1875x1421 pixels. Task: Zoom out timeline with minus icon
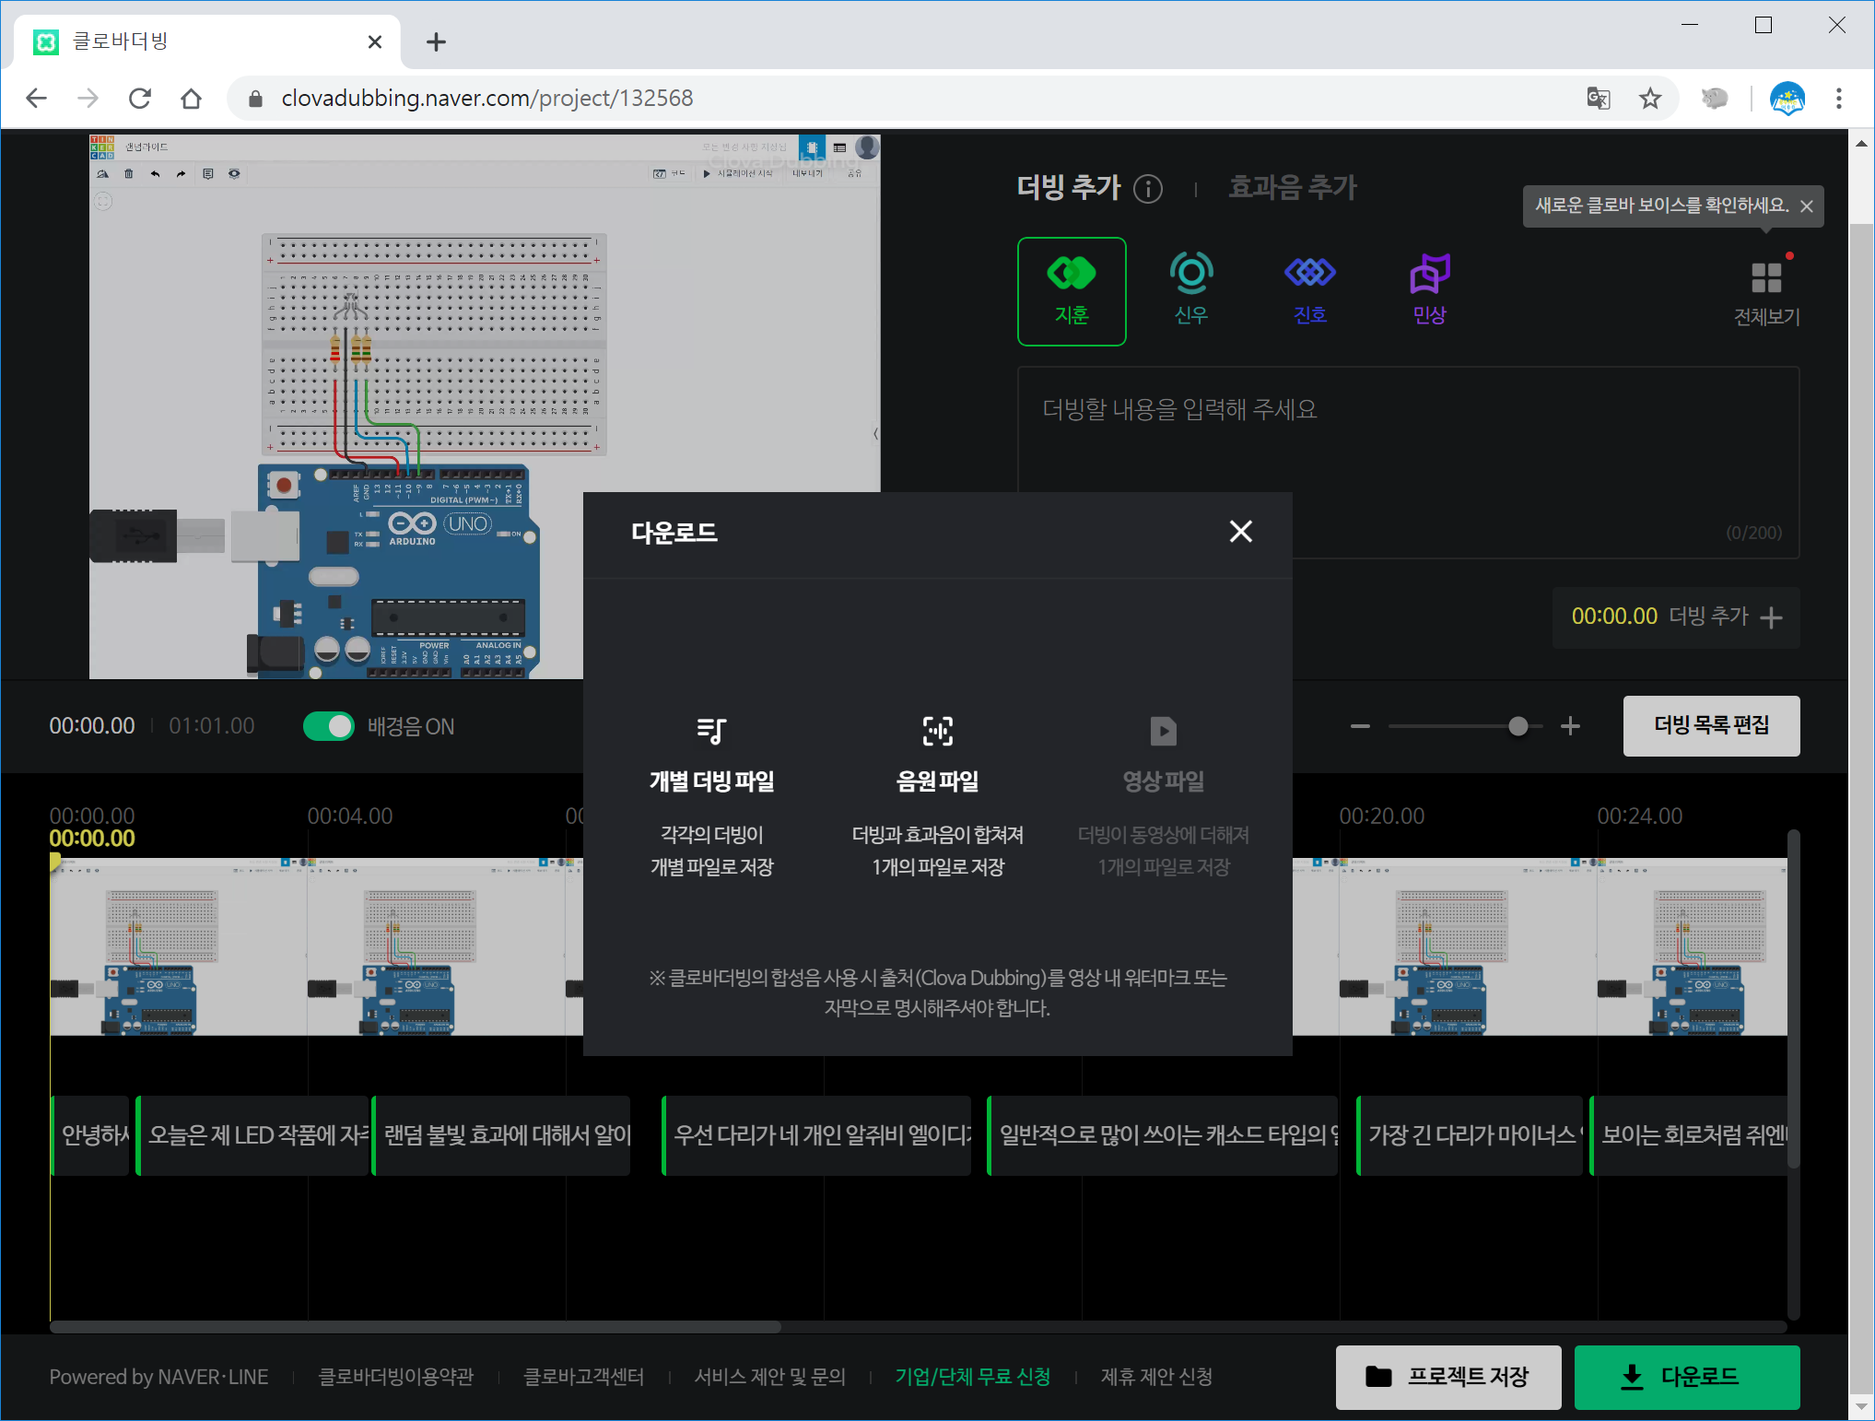pos(1360,727)
